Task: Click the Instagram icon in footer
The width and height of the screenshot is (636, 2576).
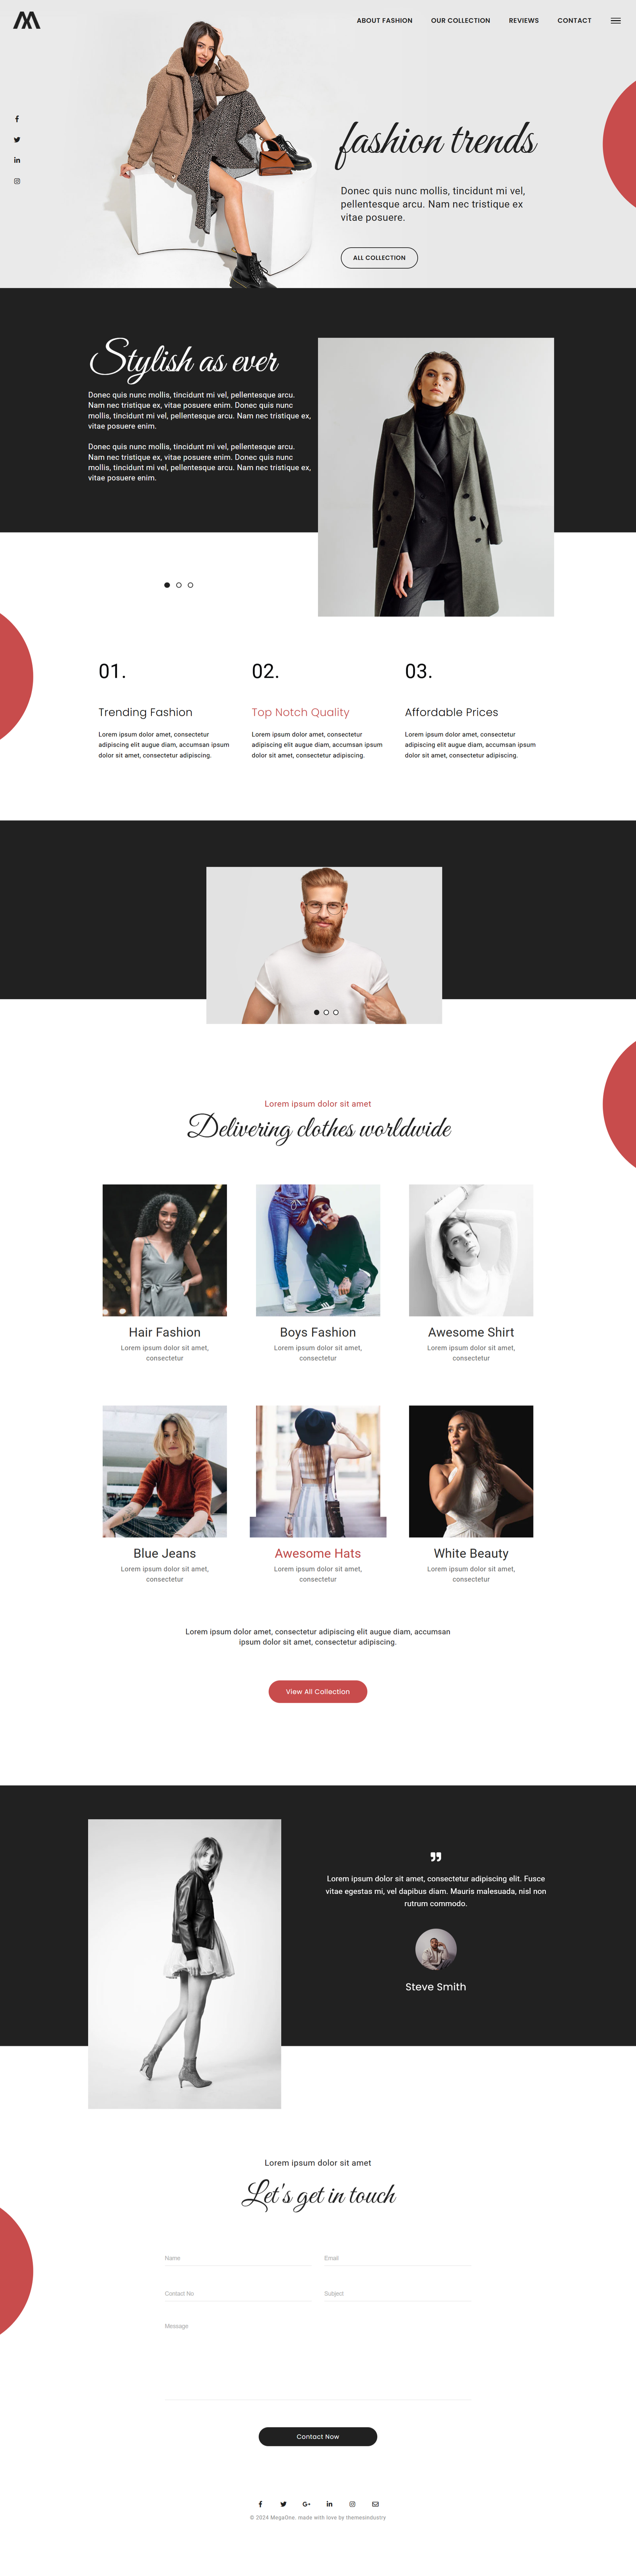Action: [x=353, y=2504]
